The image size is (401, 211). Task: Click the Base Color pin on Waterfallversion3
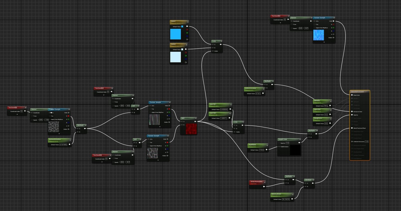352,95
